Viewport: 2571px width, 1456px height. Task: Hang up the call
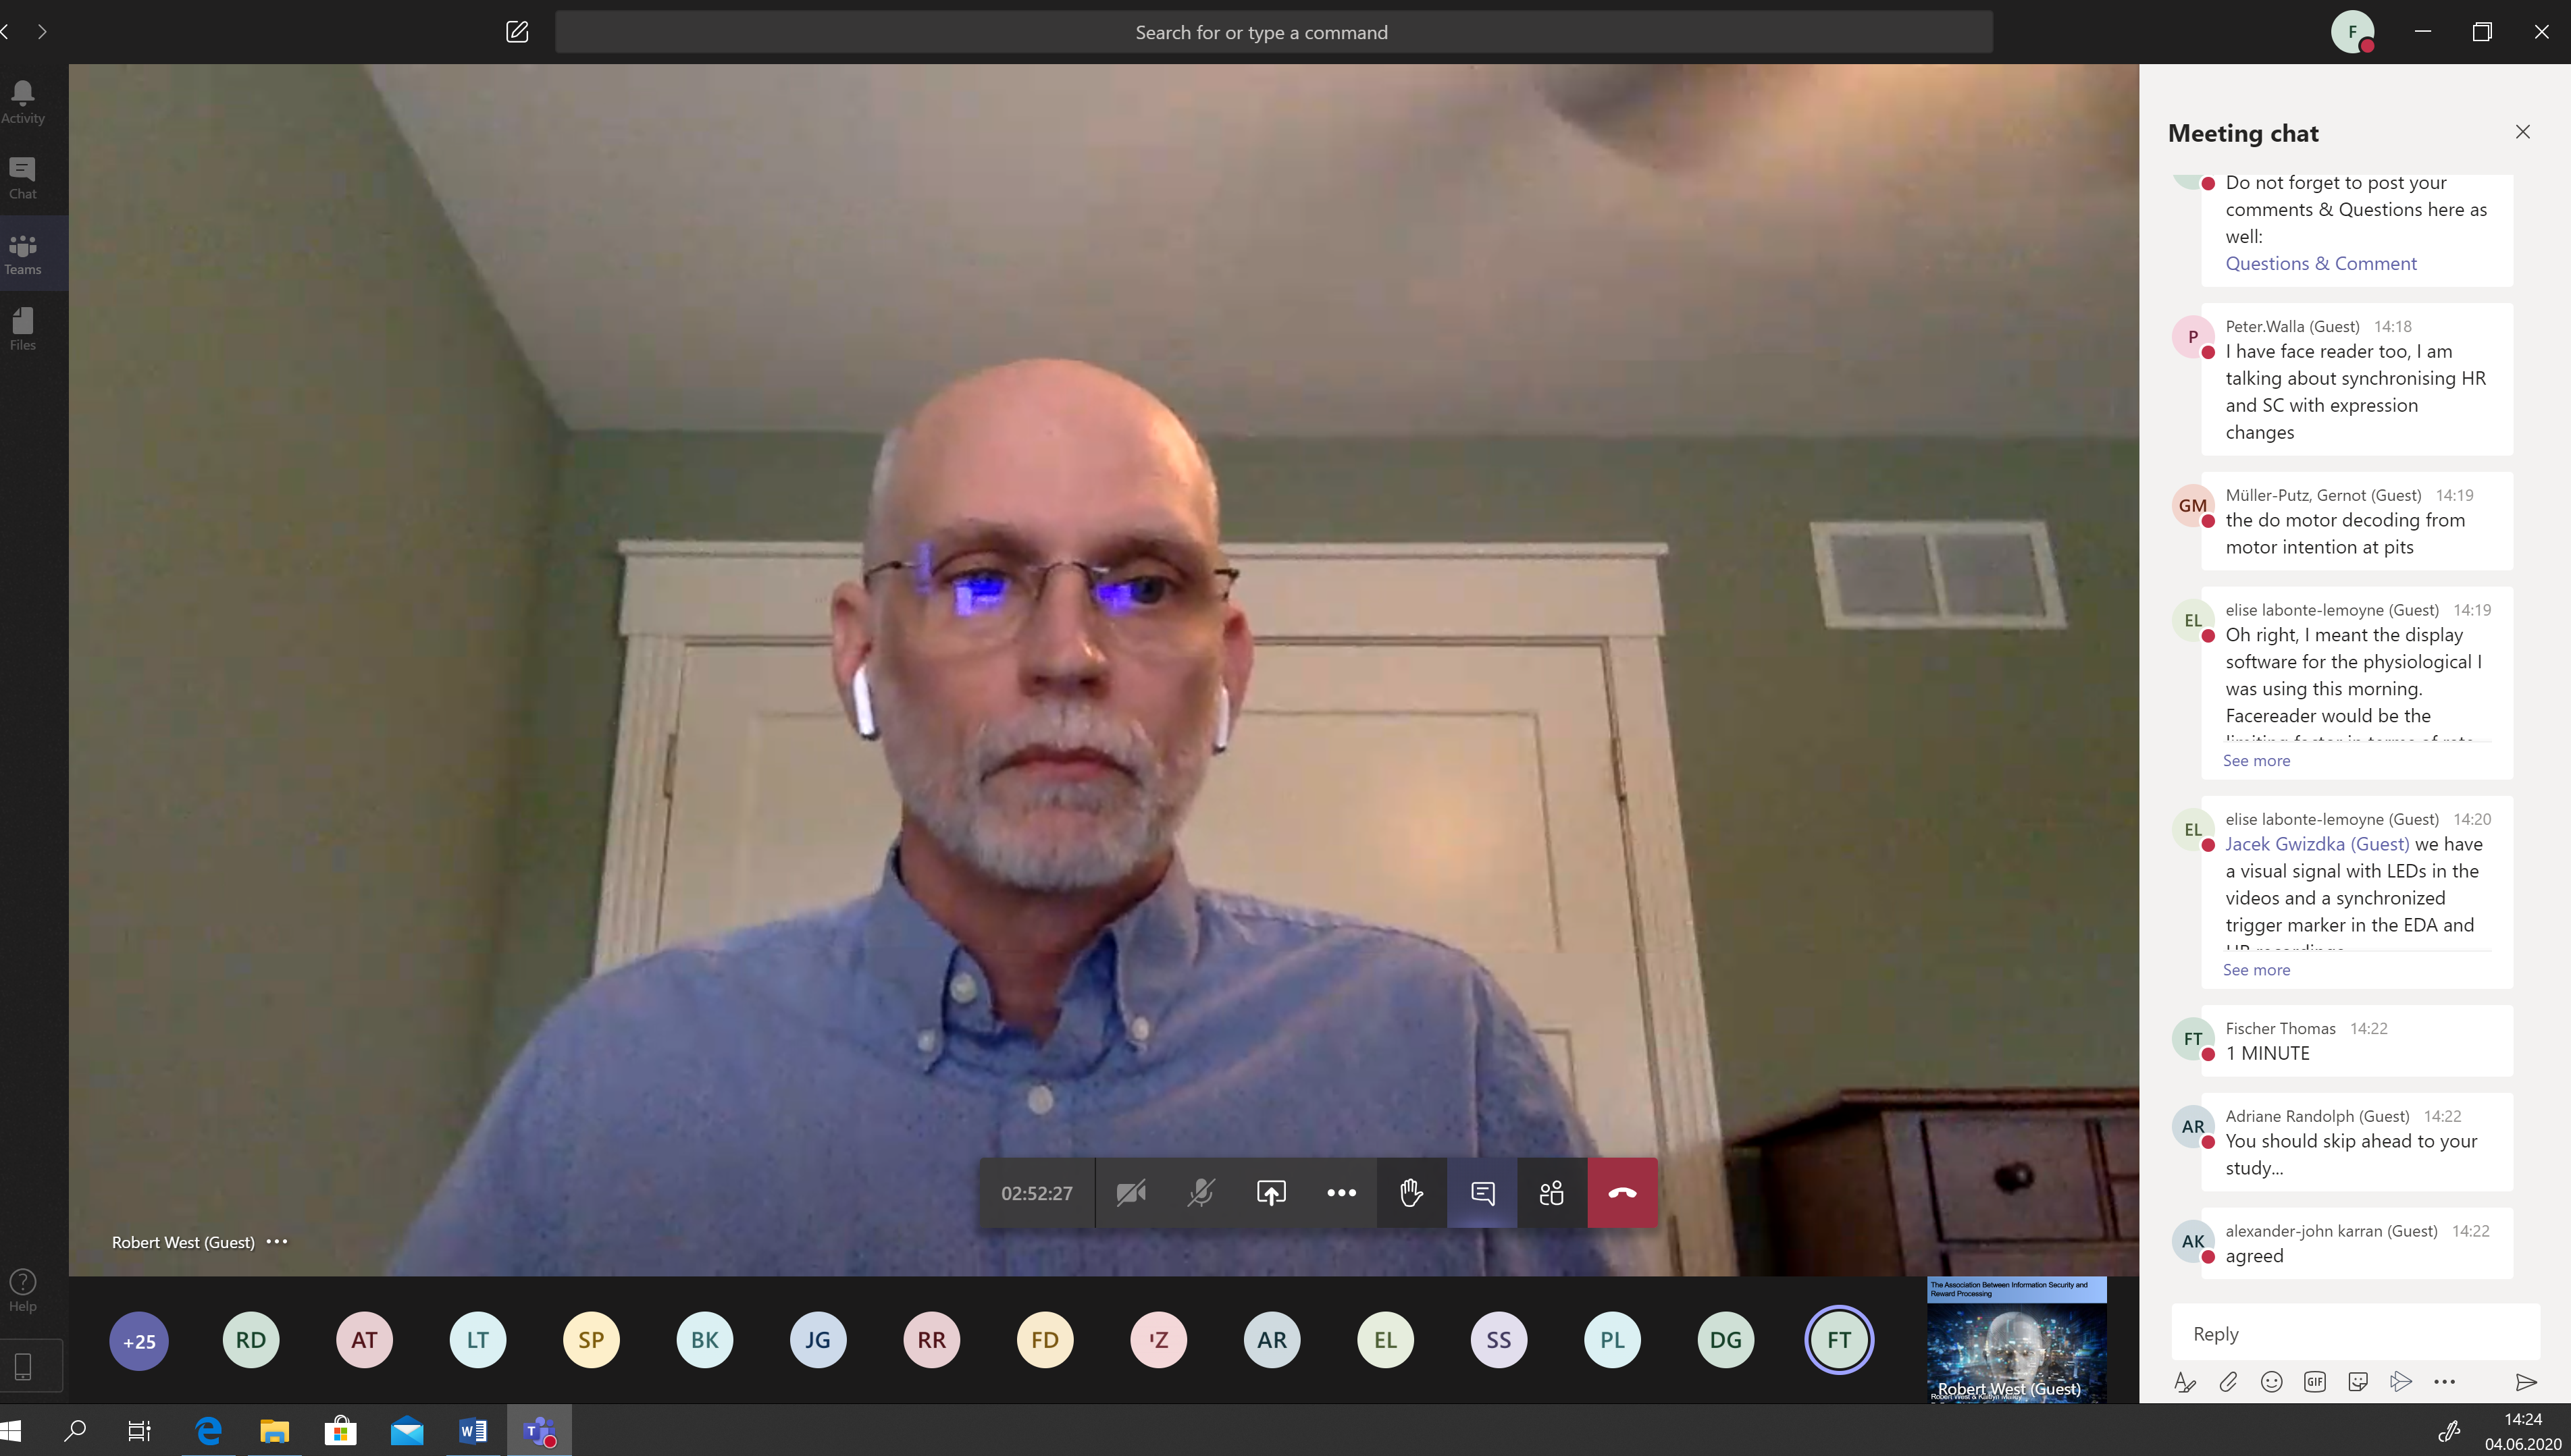[1621, 1192]
